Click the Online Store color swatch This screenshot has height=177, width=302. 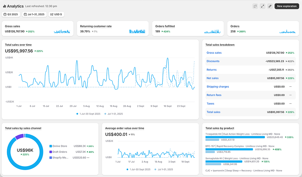coord(51,146)
